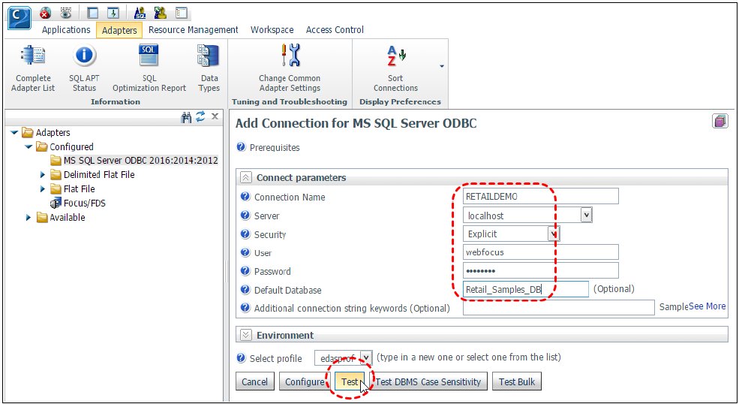Image resolution: width=739 pixels, height=404 pixels.
Task: Collapse the Connect parameters section
Action: click(x=245, y=177)
